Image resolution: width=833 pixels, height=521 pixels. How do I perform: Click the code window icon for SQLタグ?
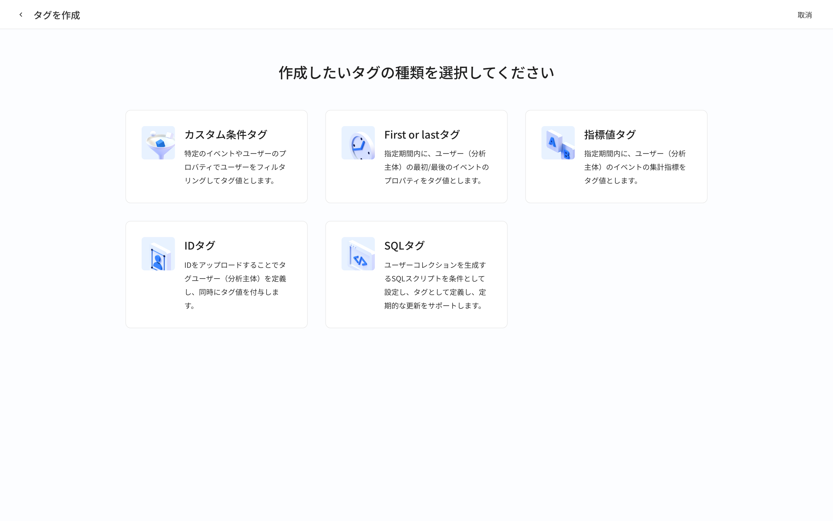coord(358,254)
